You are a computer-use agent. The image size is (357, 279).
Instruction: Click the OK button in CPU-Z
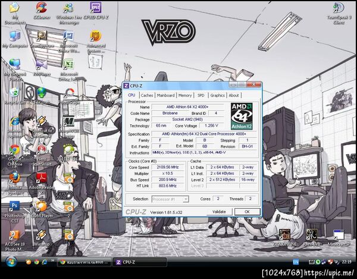coord(248,212)
